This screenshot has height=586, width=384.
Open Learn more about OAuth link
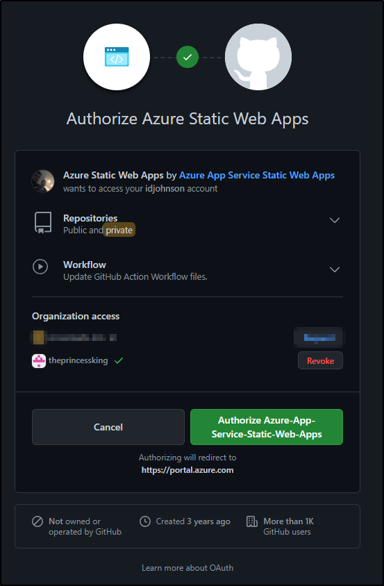coord(187,568)
